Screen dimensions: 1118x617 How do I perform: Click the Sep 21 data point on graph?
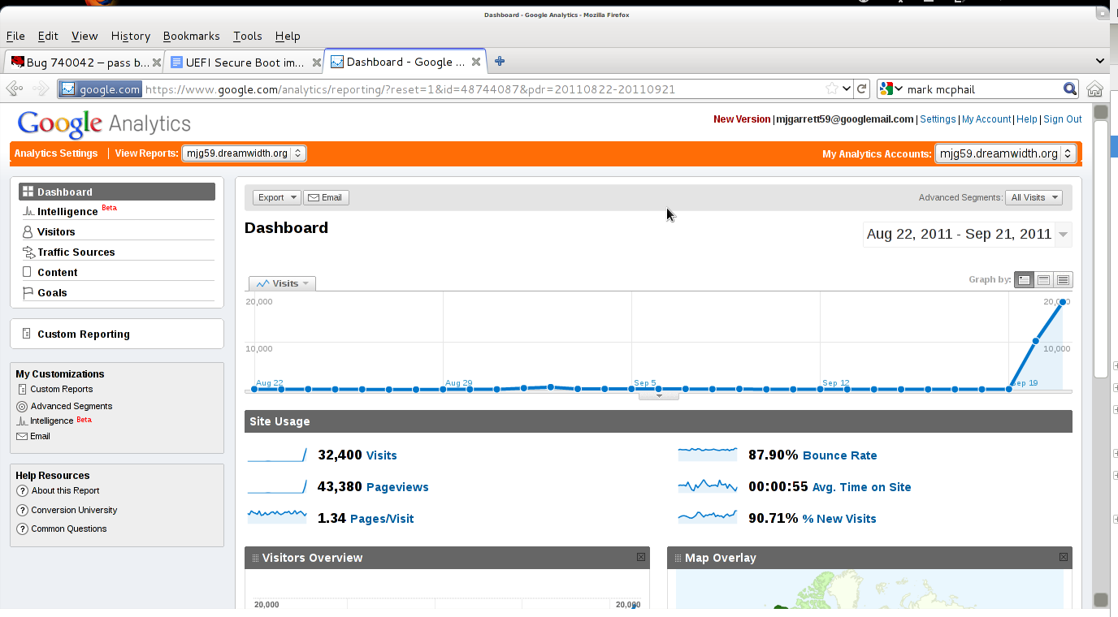tap(1063, 302)
